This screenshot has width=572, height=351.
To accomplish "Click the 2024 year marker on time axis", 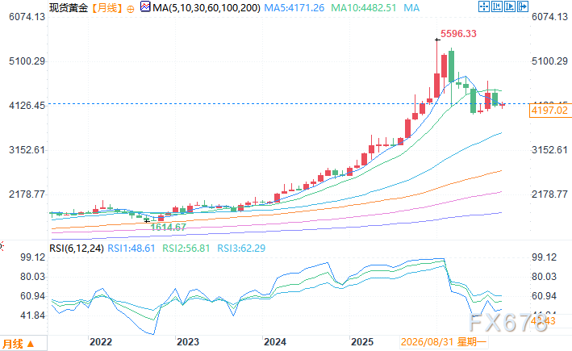I will point(274,342).
